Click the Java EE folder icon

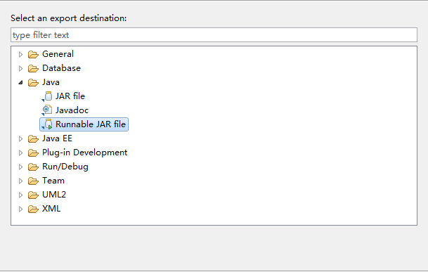coord(33,138)
